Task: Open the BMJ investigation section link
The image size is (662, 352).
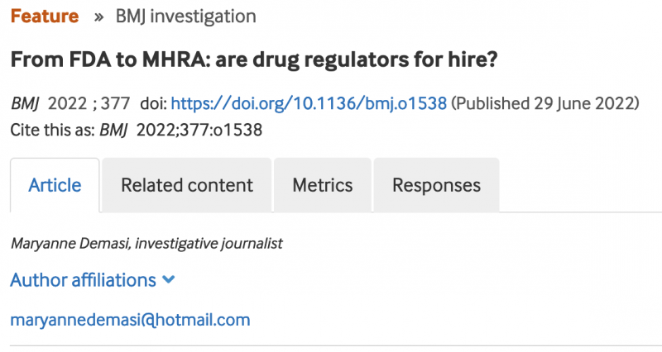Action: pyautogui.click(x=185, y=16)
